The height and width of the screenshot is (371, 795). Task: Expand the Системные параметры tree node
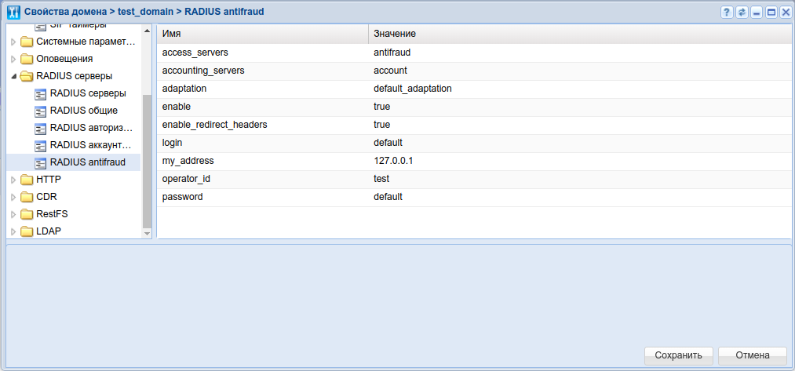pos(13,42)
